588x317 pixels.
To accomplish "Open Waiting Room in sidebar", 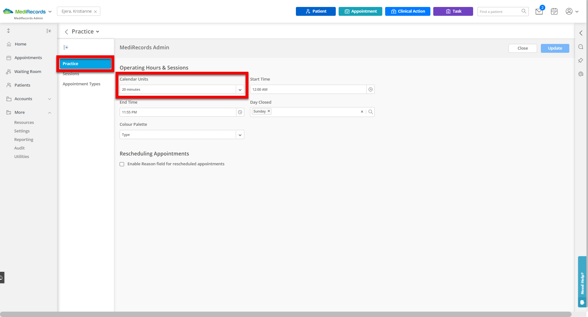I will (x=28, y=72).
